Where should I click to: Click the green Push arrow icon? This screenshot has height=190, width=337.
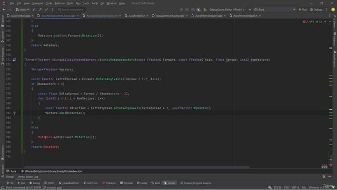point(40,9)
